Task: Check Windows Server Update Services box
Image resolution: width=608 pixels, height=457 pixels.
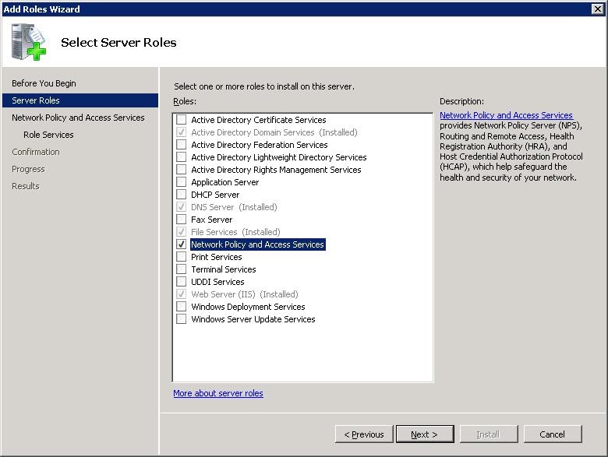Action: click(181, 319)
